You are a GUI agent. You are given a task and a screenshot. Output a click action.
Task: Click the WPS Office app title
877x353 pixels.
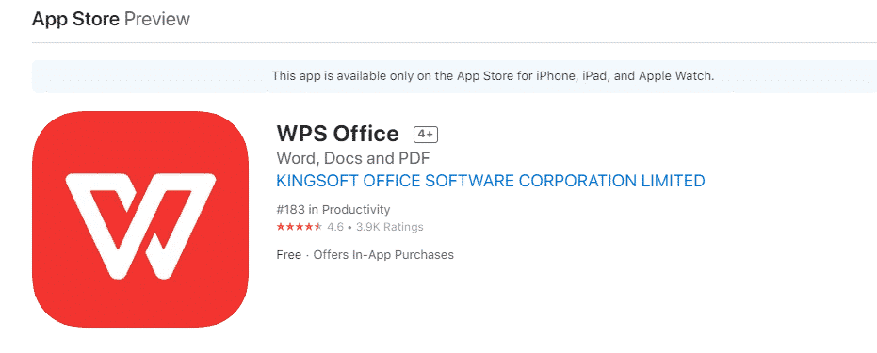(x=338, y=134)
